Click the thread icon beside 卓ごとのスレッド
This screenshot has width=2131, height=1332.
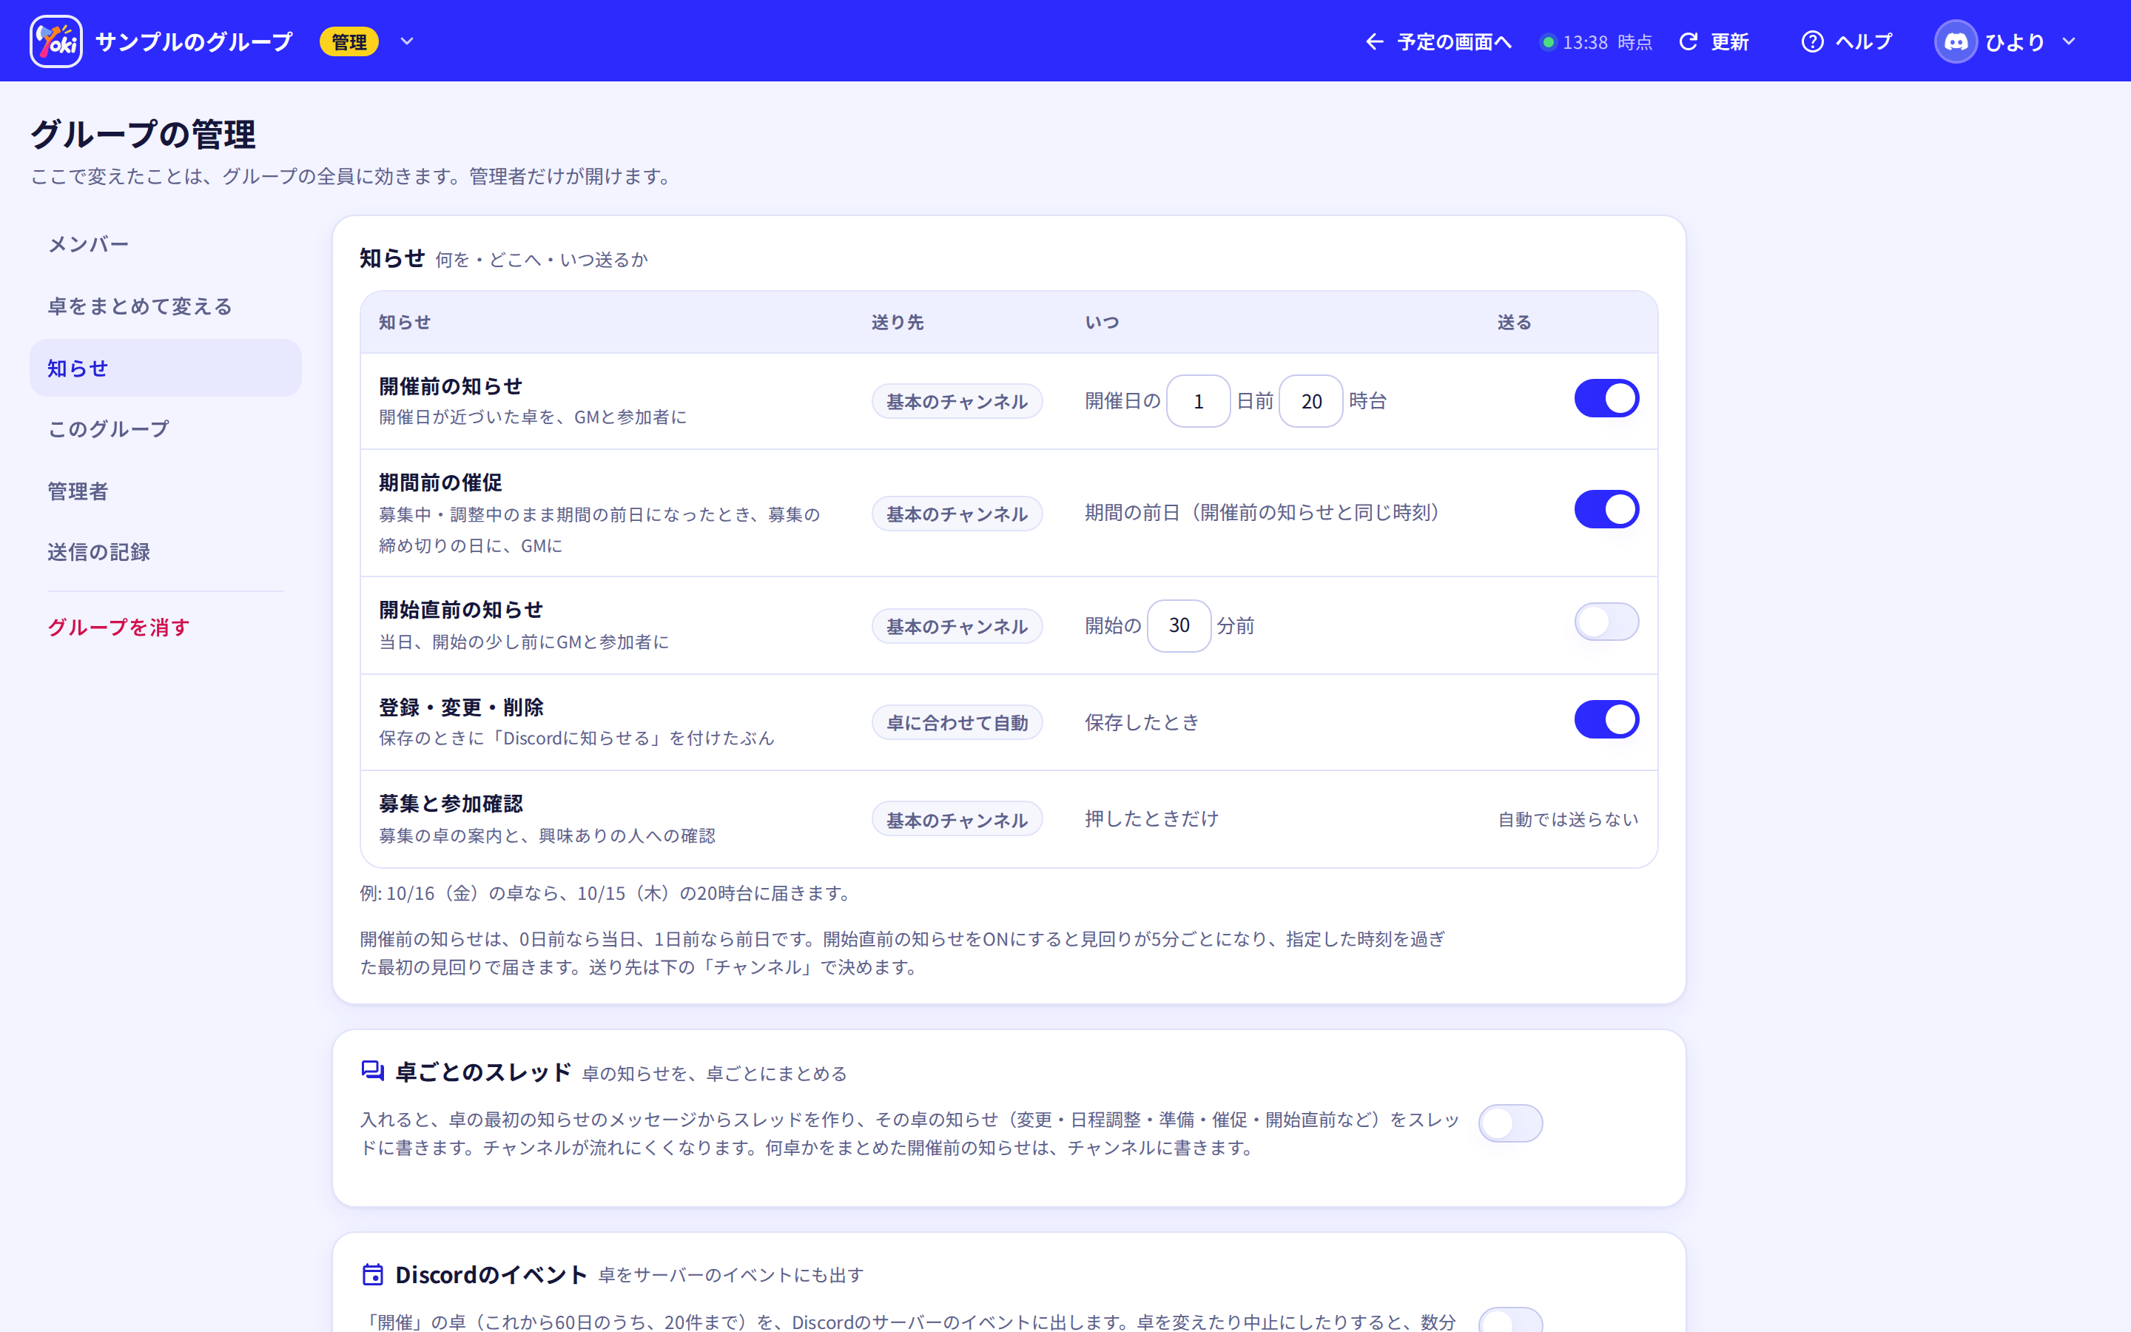pos(372,1070)
